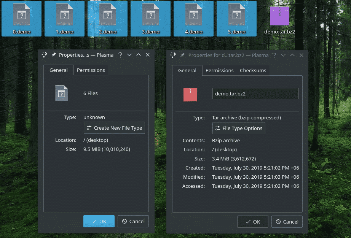The width and height of the screenshot is (351, 238).
Task: Switch to the Checksums tab
Action: pyautogui.click(x=253, y=70)
